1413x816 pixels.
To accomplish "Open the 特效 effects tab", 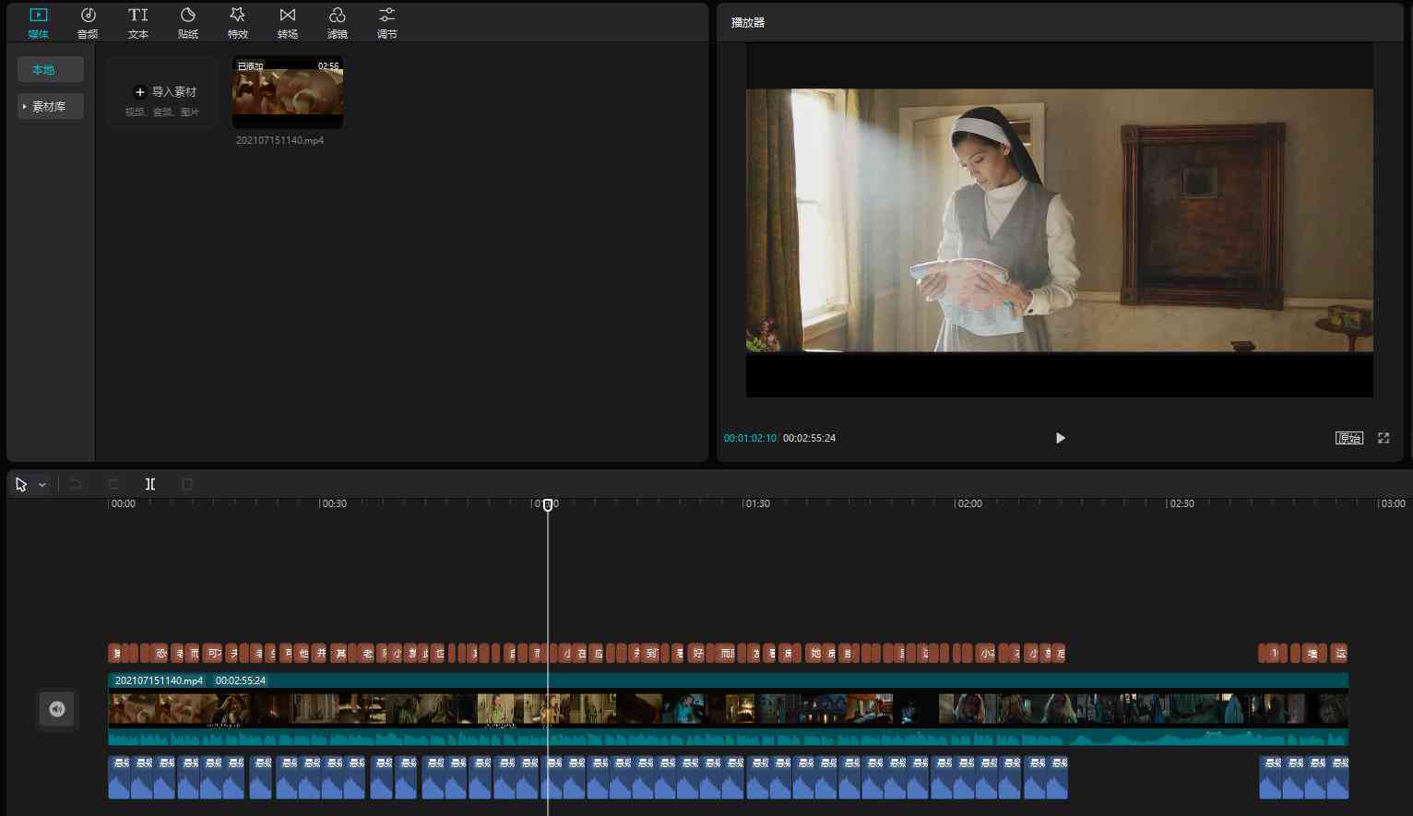I will coord(238,23).
